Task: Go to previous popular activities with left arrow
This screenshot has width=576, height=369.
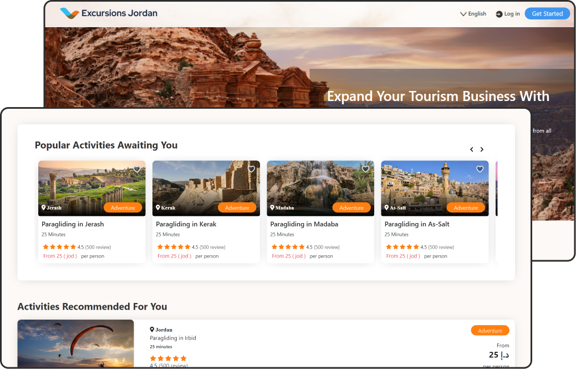Action: click(472, 149)
